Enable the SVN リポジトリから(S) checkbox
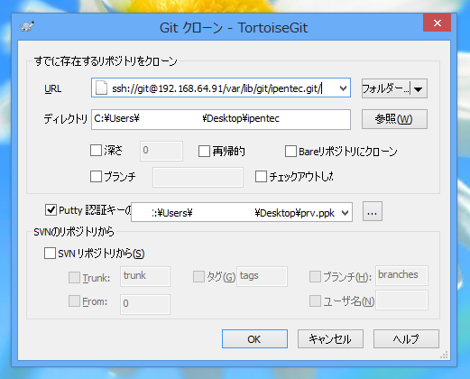This screenshot has height=379, width=470. click(x=50, y=254)
